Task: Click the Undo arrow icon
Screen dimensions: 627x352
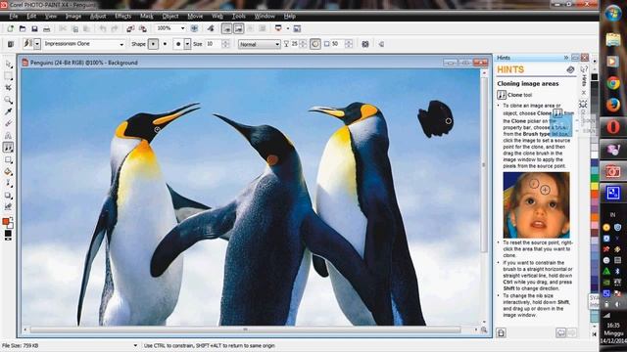Action: pyautogui.click(x=103, y=28)
